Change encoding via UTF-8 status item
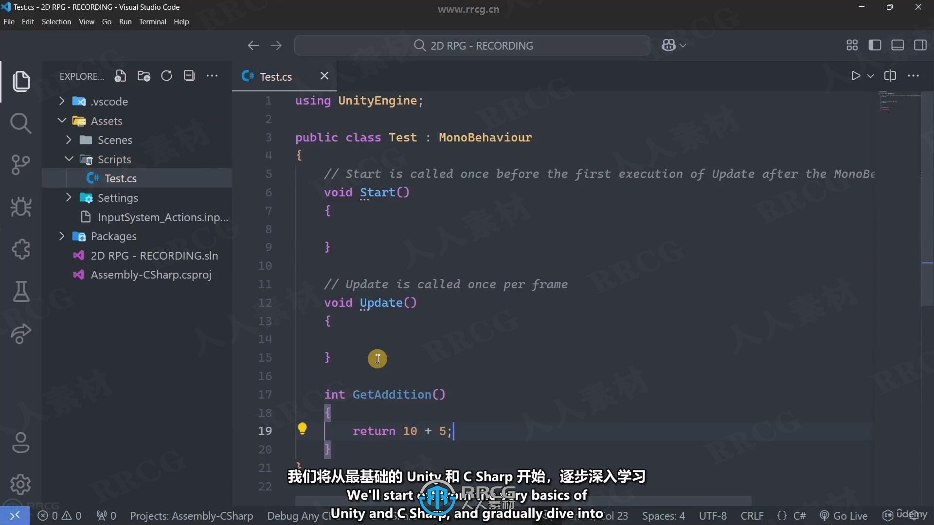Image resolution: width=934 pixels, height=525 pixels. (713, 516)
